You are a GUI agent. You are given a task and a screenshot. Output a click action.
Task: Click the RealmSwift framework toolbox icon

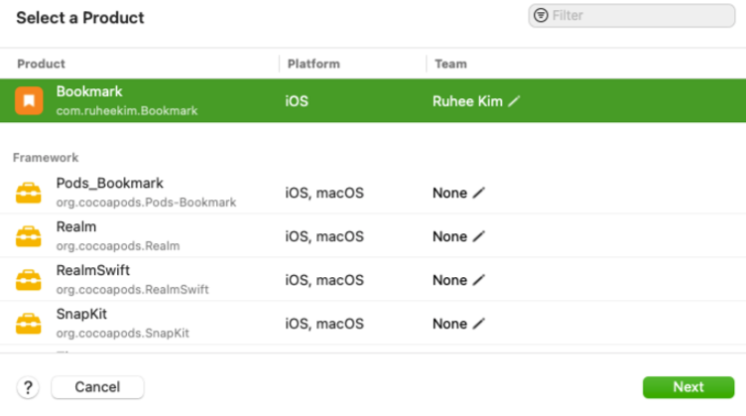(29, 280)
